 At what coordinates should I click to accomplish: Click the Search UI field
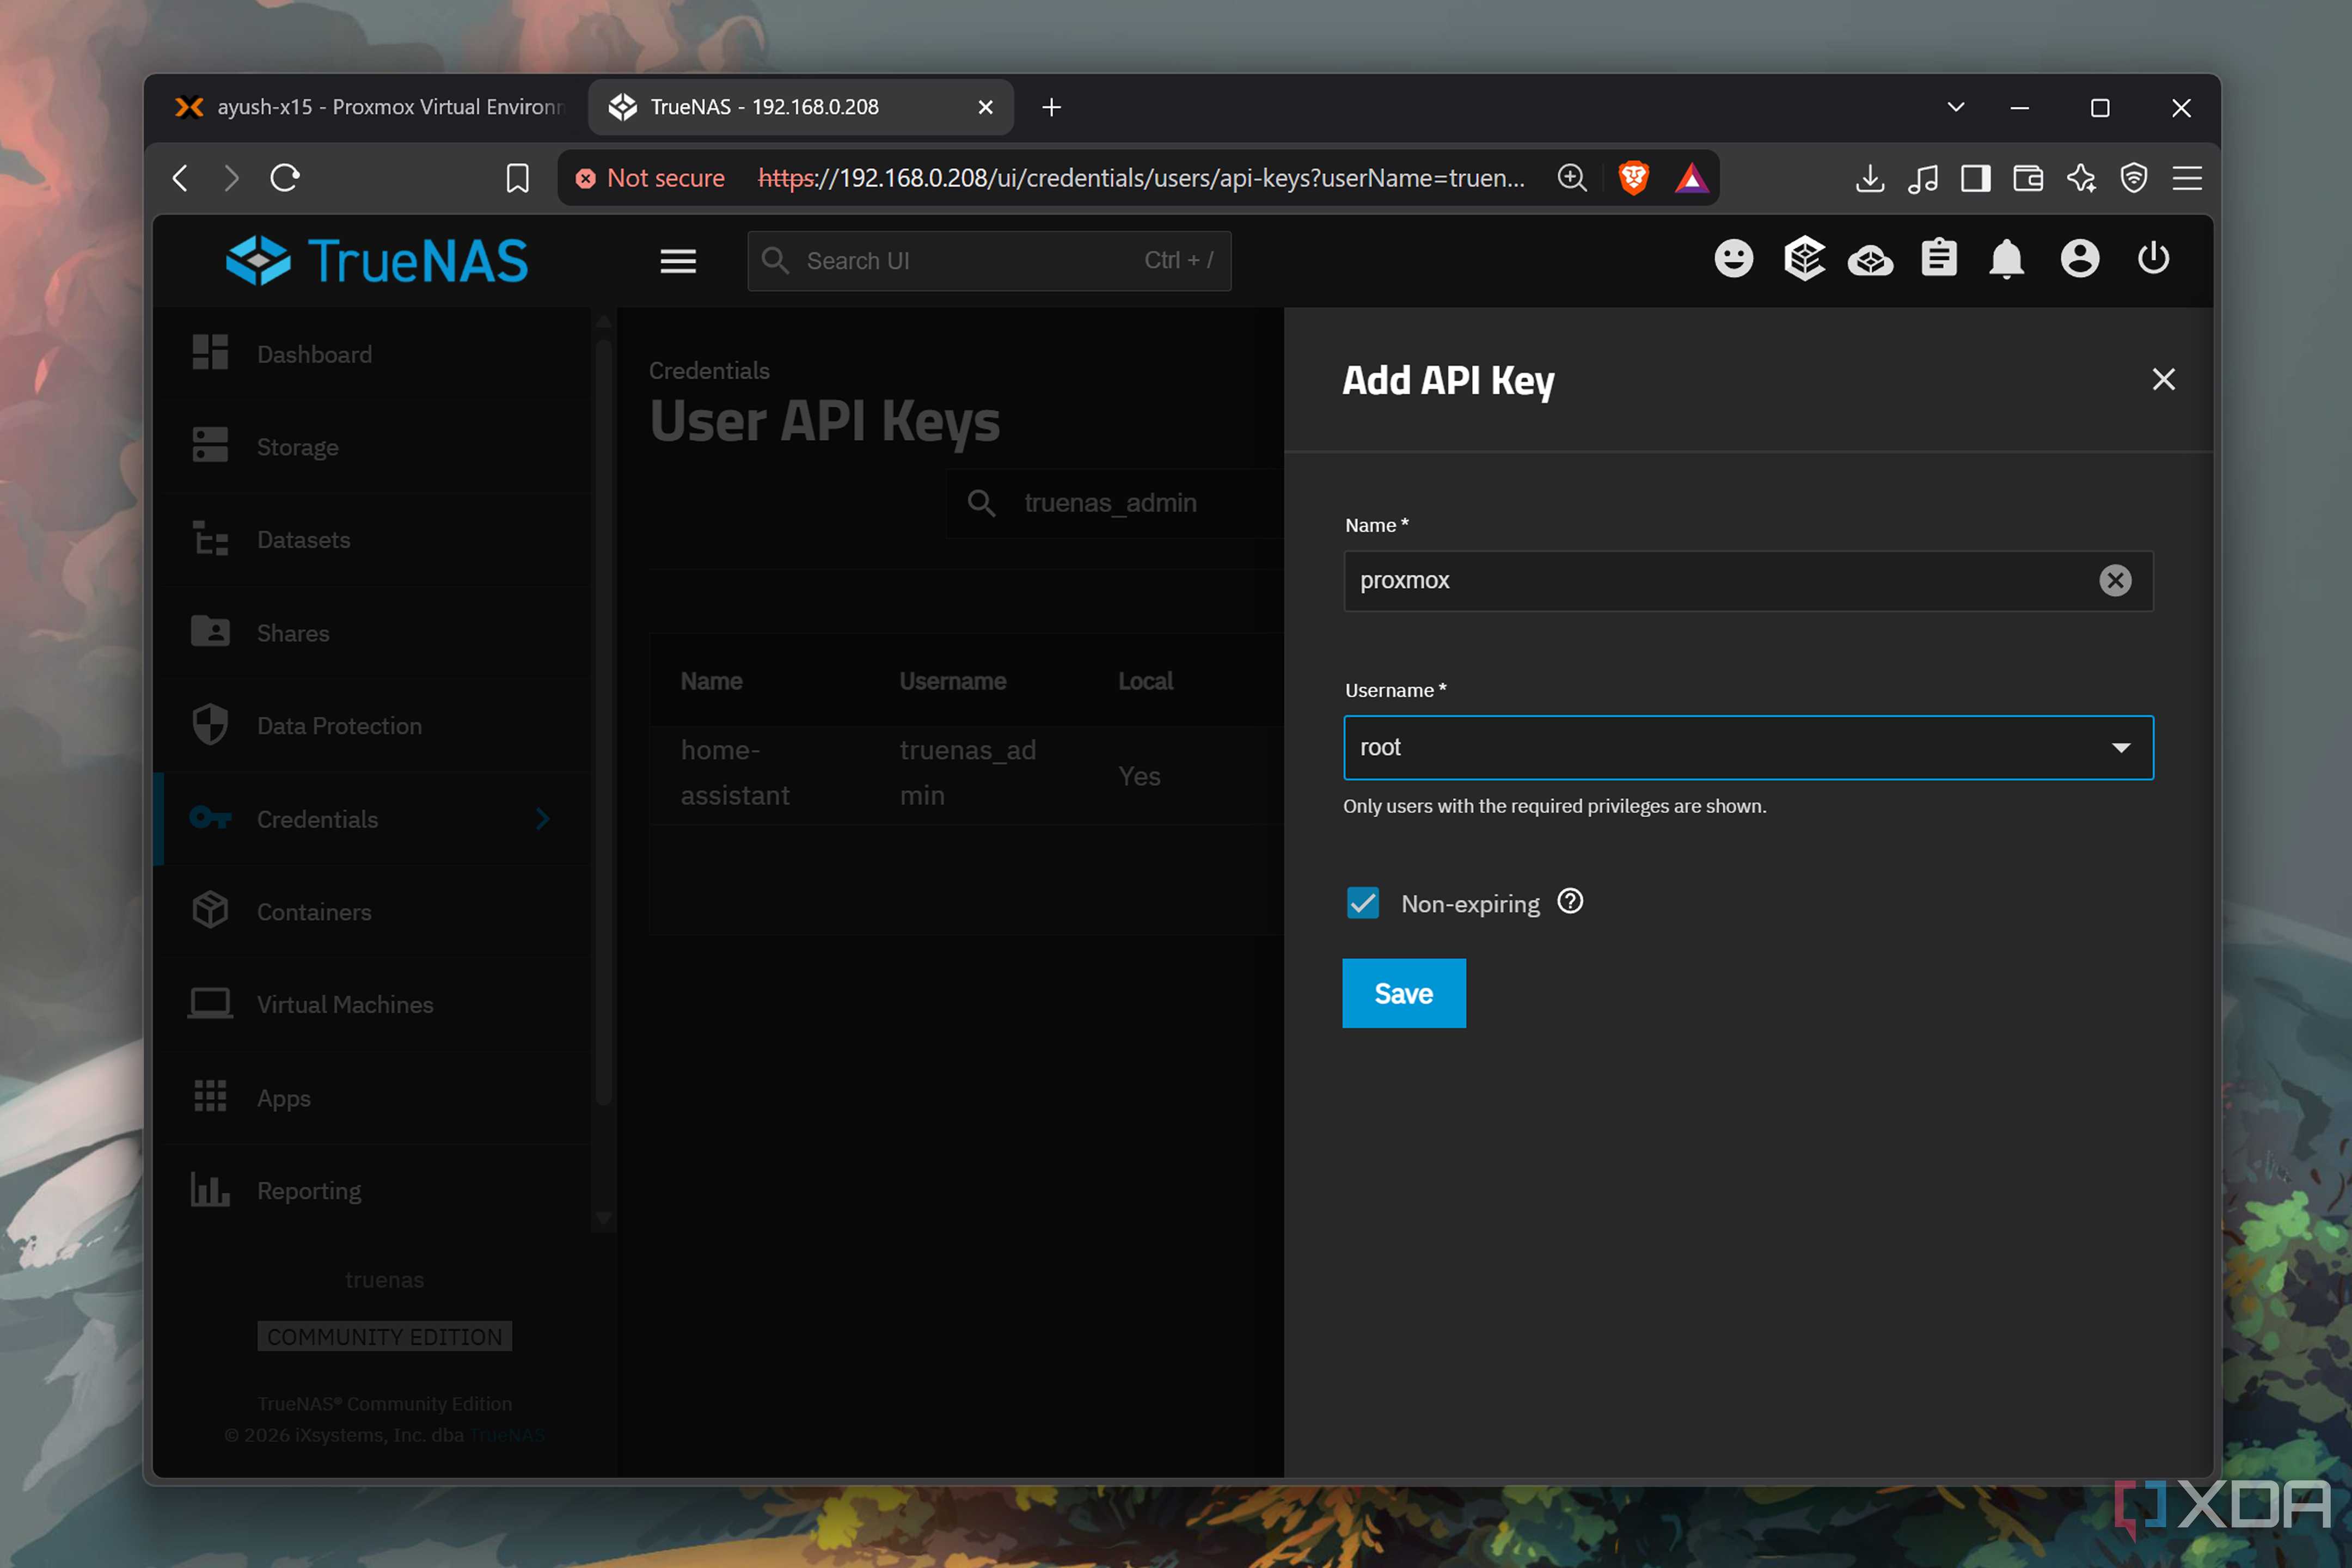coord(988,261)
